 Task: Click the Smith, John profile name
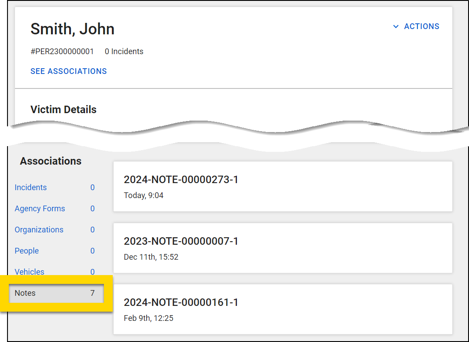coord(72,29)
